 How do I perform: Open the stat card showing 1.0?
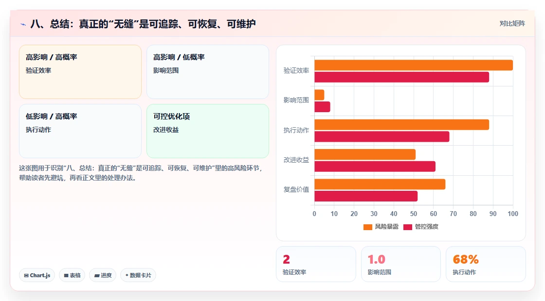[x=401, y=264]
